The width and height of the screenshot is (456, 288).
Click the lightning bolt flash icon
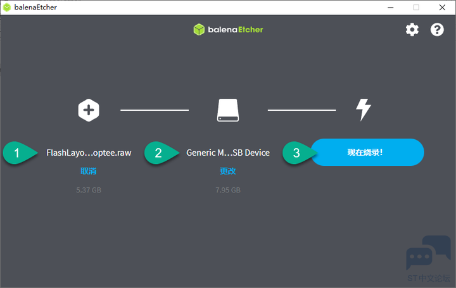[364, 110]
